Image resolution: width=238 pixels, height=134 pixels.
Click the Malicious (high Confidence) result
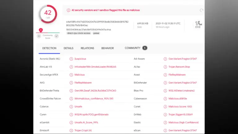(x=183, y=123)
